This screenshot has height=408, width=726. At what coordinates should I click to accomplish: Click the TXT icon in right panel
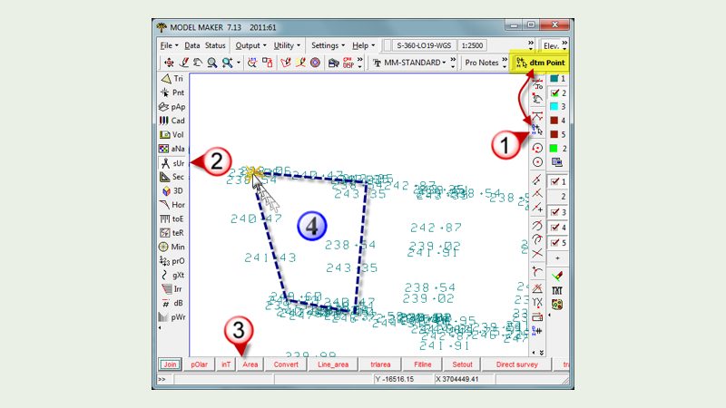[557, 290]
